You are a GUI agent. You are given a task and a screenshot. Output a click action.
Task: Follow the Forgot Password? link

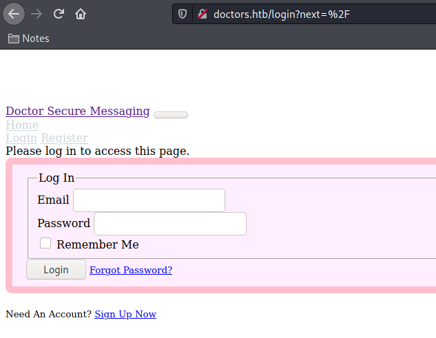coord(131,270)
